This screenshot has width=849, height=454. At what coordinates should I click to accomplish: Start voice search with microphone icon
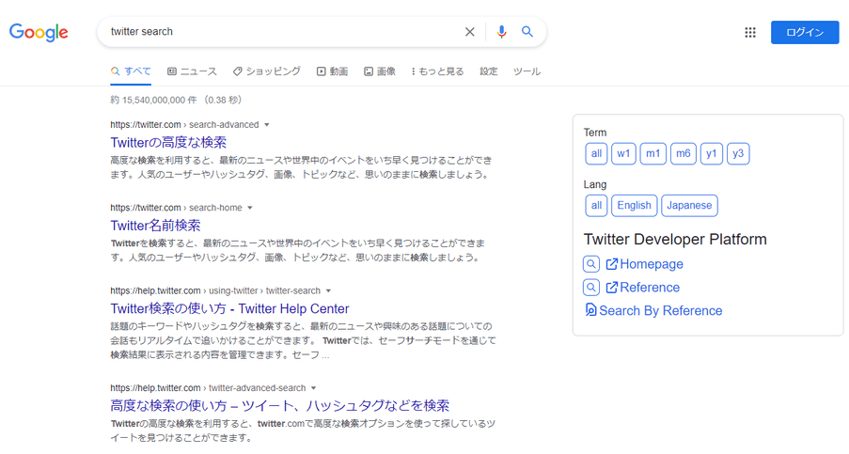pos(501,32)
